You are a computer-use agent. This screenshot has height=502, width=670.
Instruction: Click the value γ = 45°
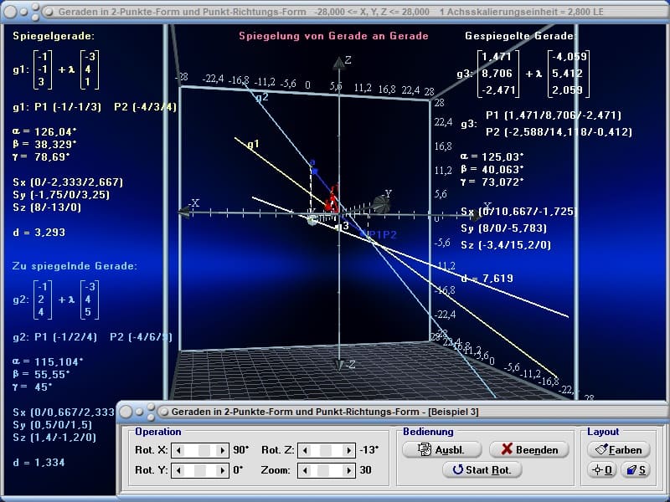(32, 387)
